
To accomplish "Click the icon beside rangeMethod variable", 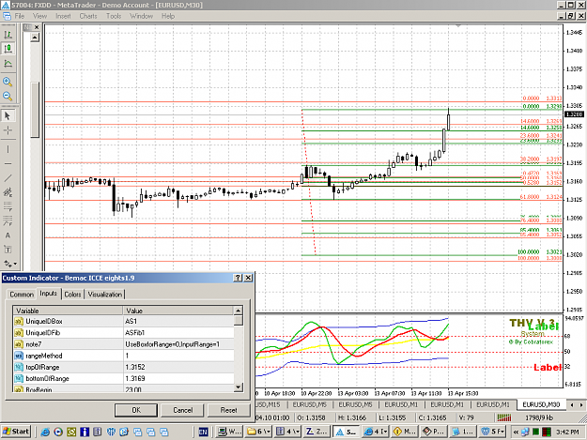I will 19,356.
